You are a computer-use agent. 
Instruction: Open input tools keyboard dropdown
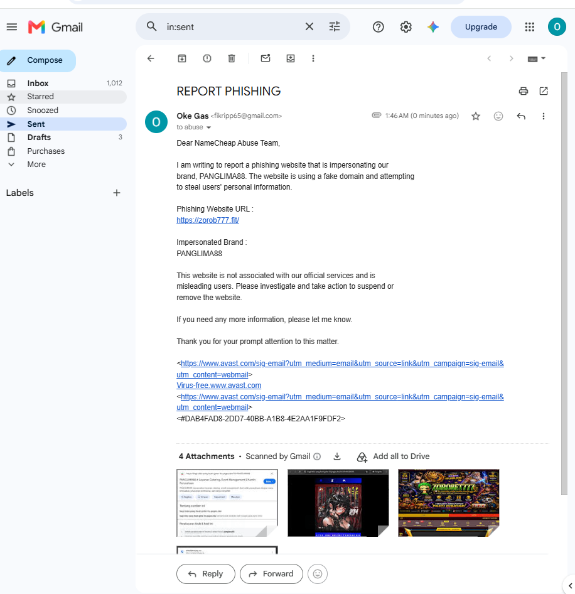pos(536,59)
